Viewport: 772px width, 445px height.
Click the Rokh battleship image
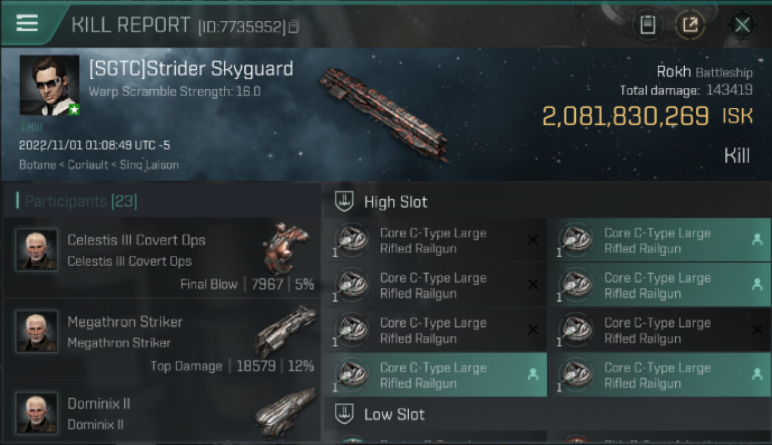click(384, 113)
